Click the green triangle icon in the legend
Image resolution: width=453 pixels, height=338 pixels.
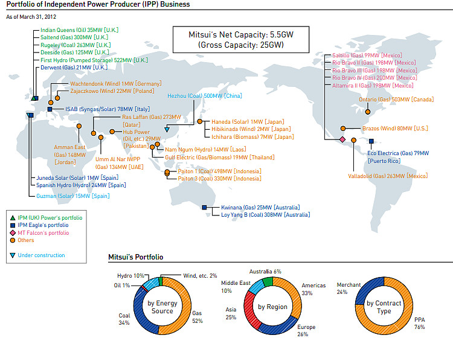13,218
